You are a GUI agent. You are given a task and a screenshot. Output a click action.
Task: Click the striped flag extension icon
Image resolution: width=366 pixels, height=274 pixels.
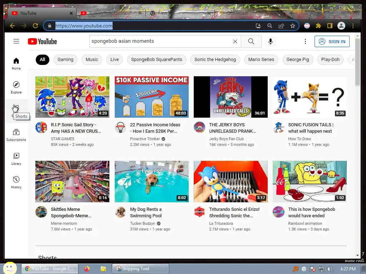pyautogui.click(x=307, y=26)
